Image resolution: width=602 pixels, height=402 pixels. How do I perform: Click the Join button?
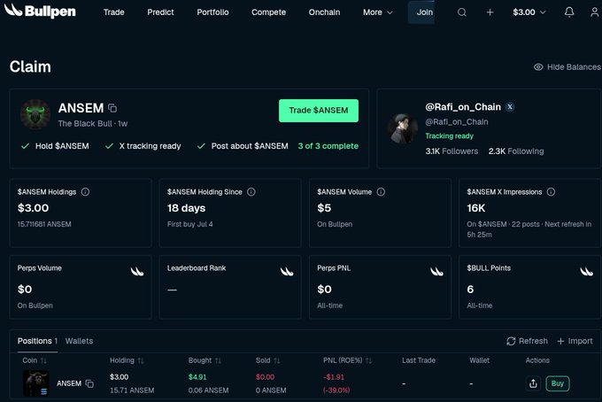tap(421, 12)
